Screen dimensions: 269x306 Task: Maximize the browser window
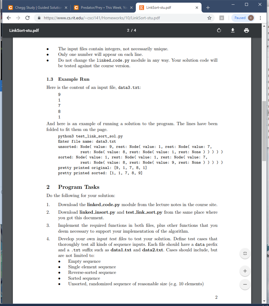click(247, 4)
